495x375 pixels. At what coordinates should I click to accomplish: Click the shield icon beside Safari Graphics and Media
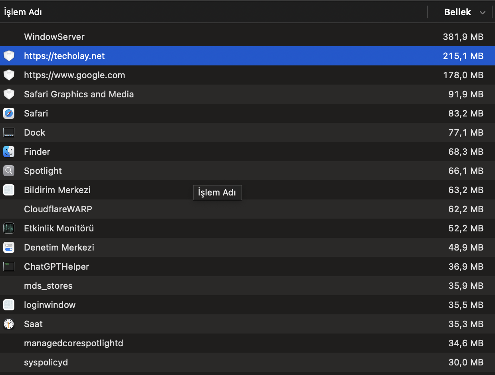pos(9,94)
